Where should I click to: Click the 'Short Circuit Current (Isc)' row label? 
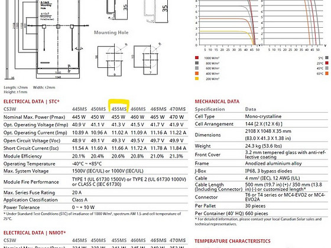click(31, 148)
